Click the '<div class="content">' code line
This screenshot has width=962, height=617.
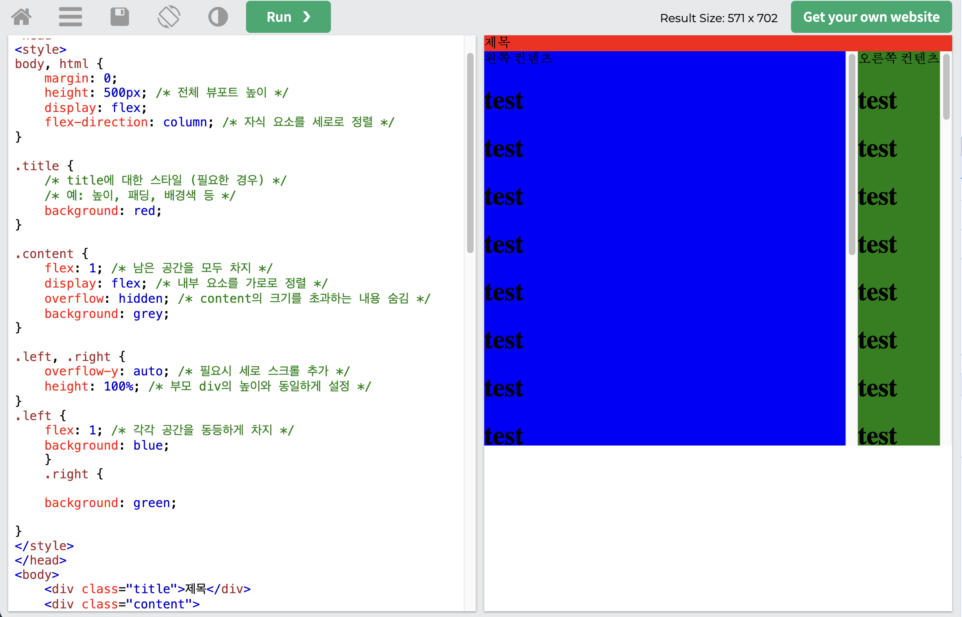[122, 604]
